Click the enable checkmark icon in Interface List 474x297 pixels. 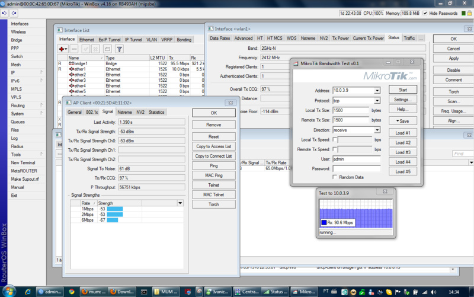pos(85,49)
